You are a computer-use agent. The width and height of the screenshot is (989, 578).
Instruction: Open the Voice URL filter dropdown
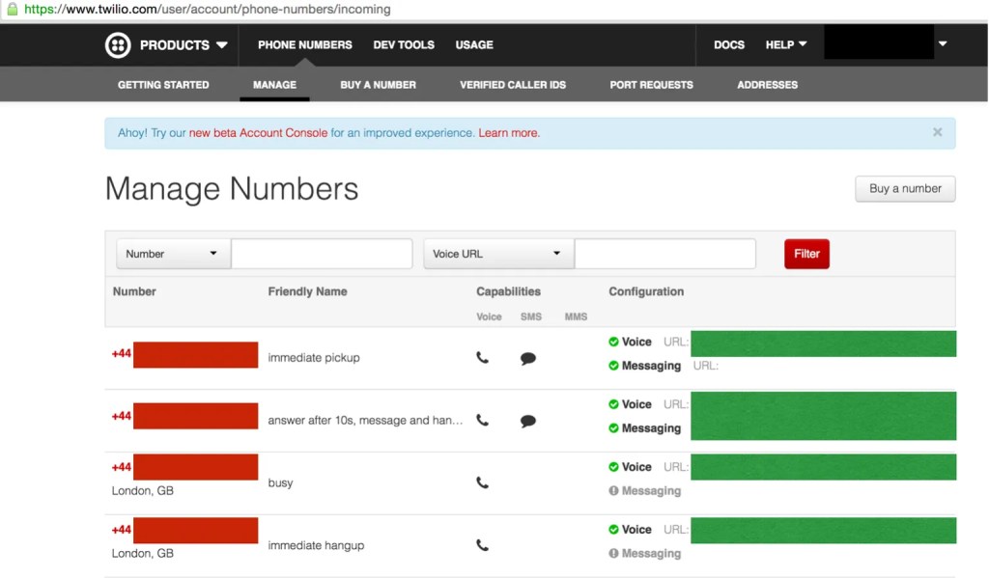pyautogui.click(x=499, y=254)
